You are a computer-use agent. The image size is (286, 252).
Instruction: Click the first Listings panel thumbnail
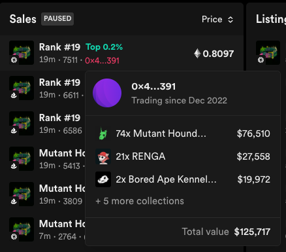(x=268, y=52)
